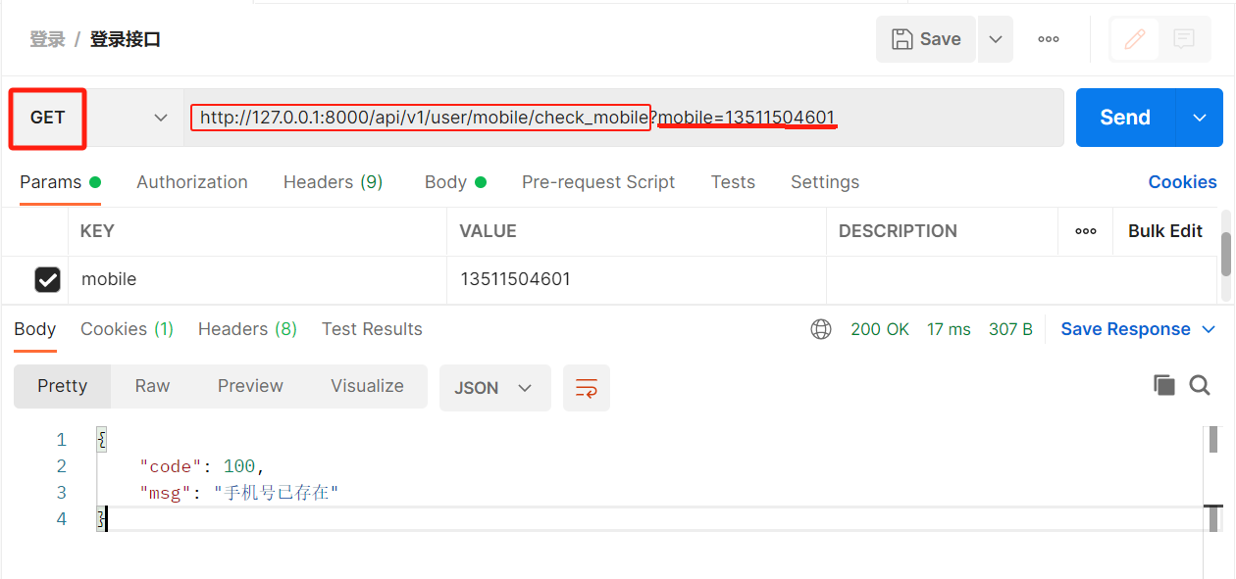Copy the response with the copy icon
Image resolution: width=1236 pixels, height=579 pixels.
point(1163,385)
